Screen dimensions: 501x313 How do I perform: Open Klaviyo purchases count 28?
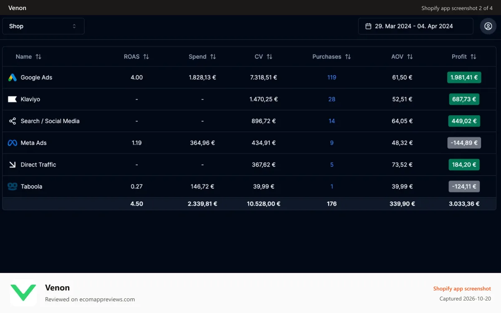pos(332,99)
